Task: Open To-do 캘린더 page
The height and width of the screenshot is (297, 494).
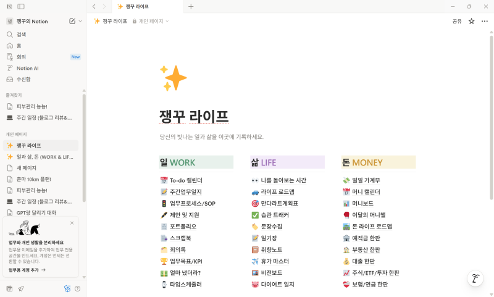Action: tap(182, 180)
